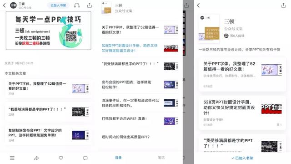Image resolution: width=291 pixels, height=164 pixels.
Task: Go back using left panel back arrow
Action: point(5,5)
